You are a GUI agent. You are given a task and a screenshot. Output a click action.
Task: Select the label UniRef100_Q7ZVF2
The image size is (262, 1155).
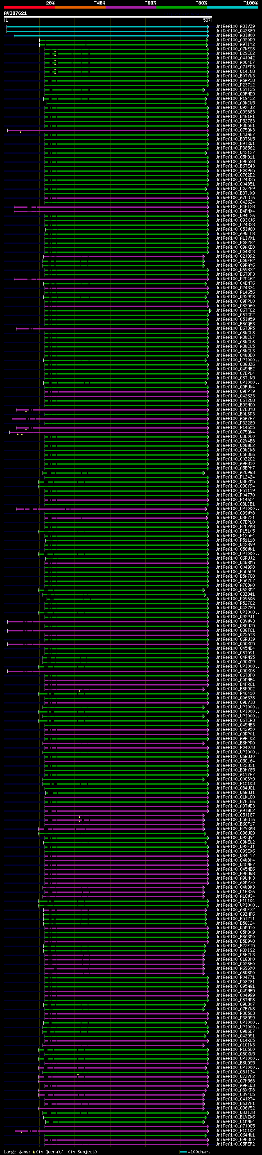[x=235, y=1076]
